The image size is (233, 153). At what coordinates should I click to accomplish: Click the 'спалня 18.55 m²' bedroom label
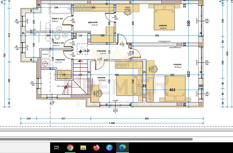pyautogui.click(x=177, y=66)
